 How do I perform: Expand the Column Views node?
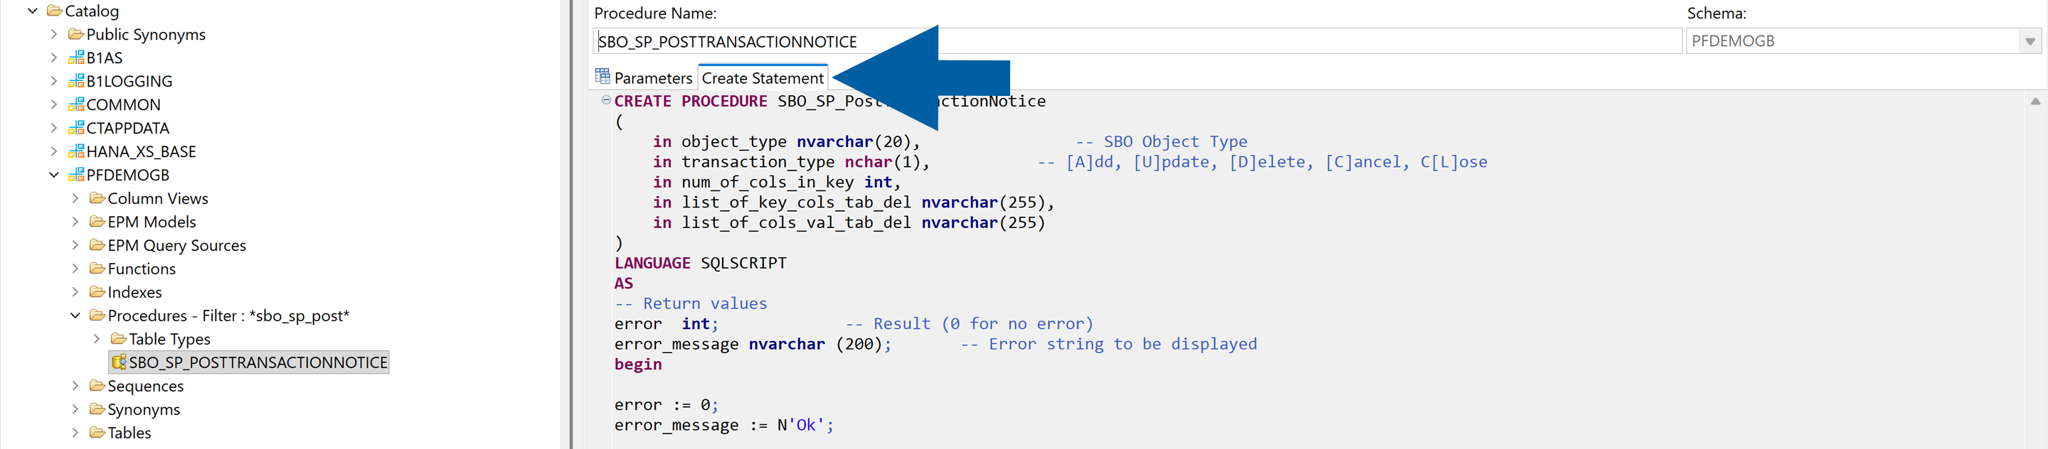pos(75,199)
